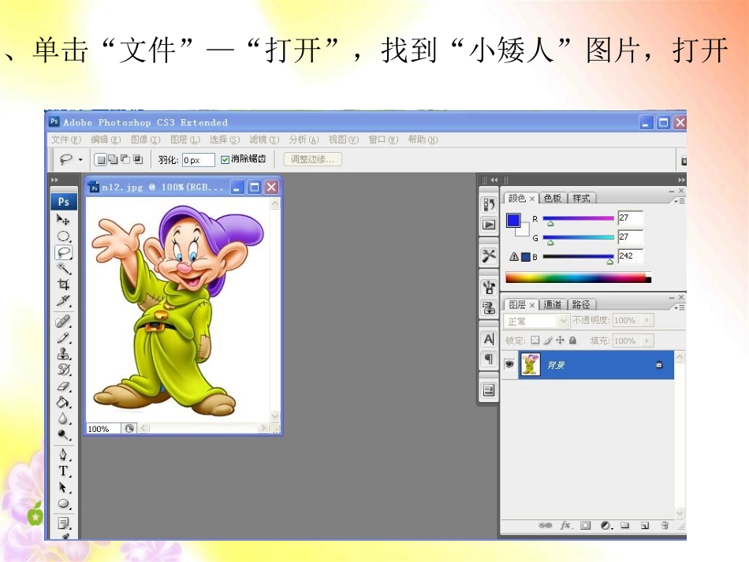Toggle lock transparent pixels icon
Screen dimensions: 749x562
click(x=535, y=340)
